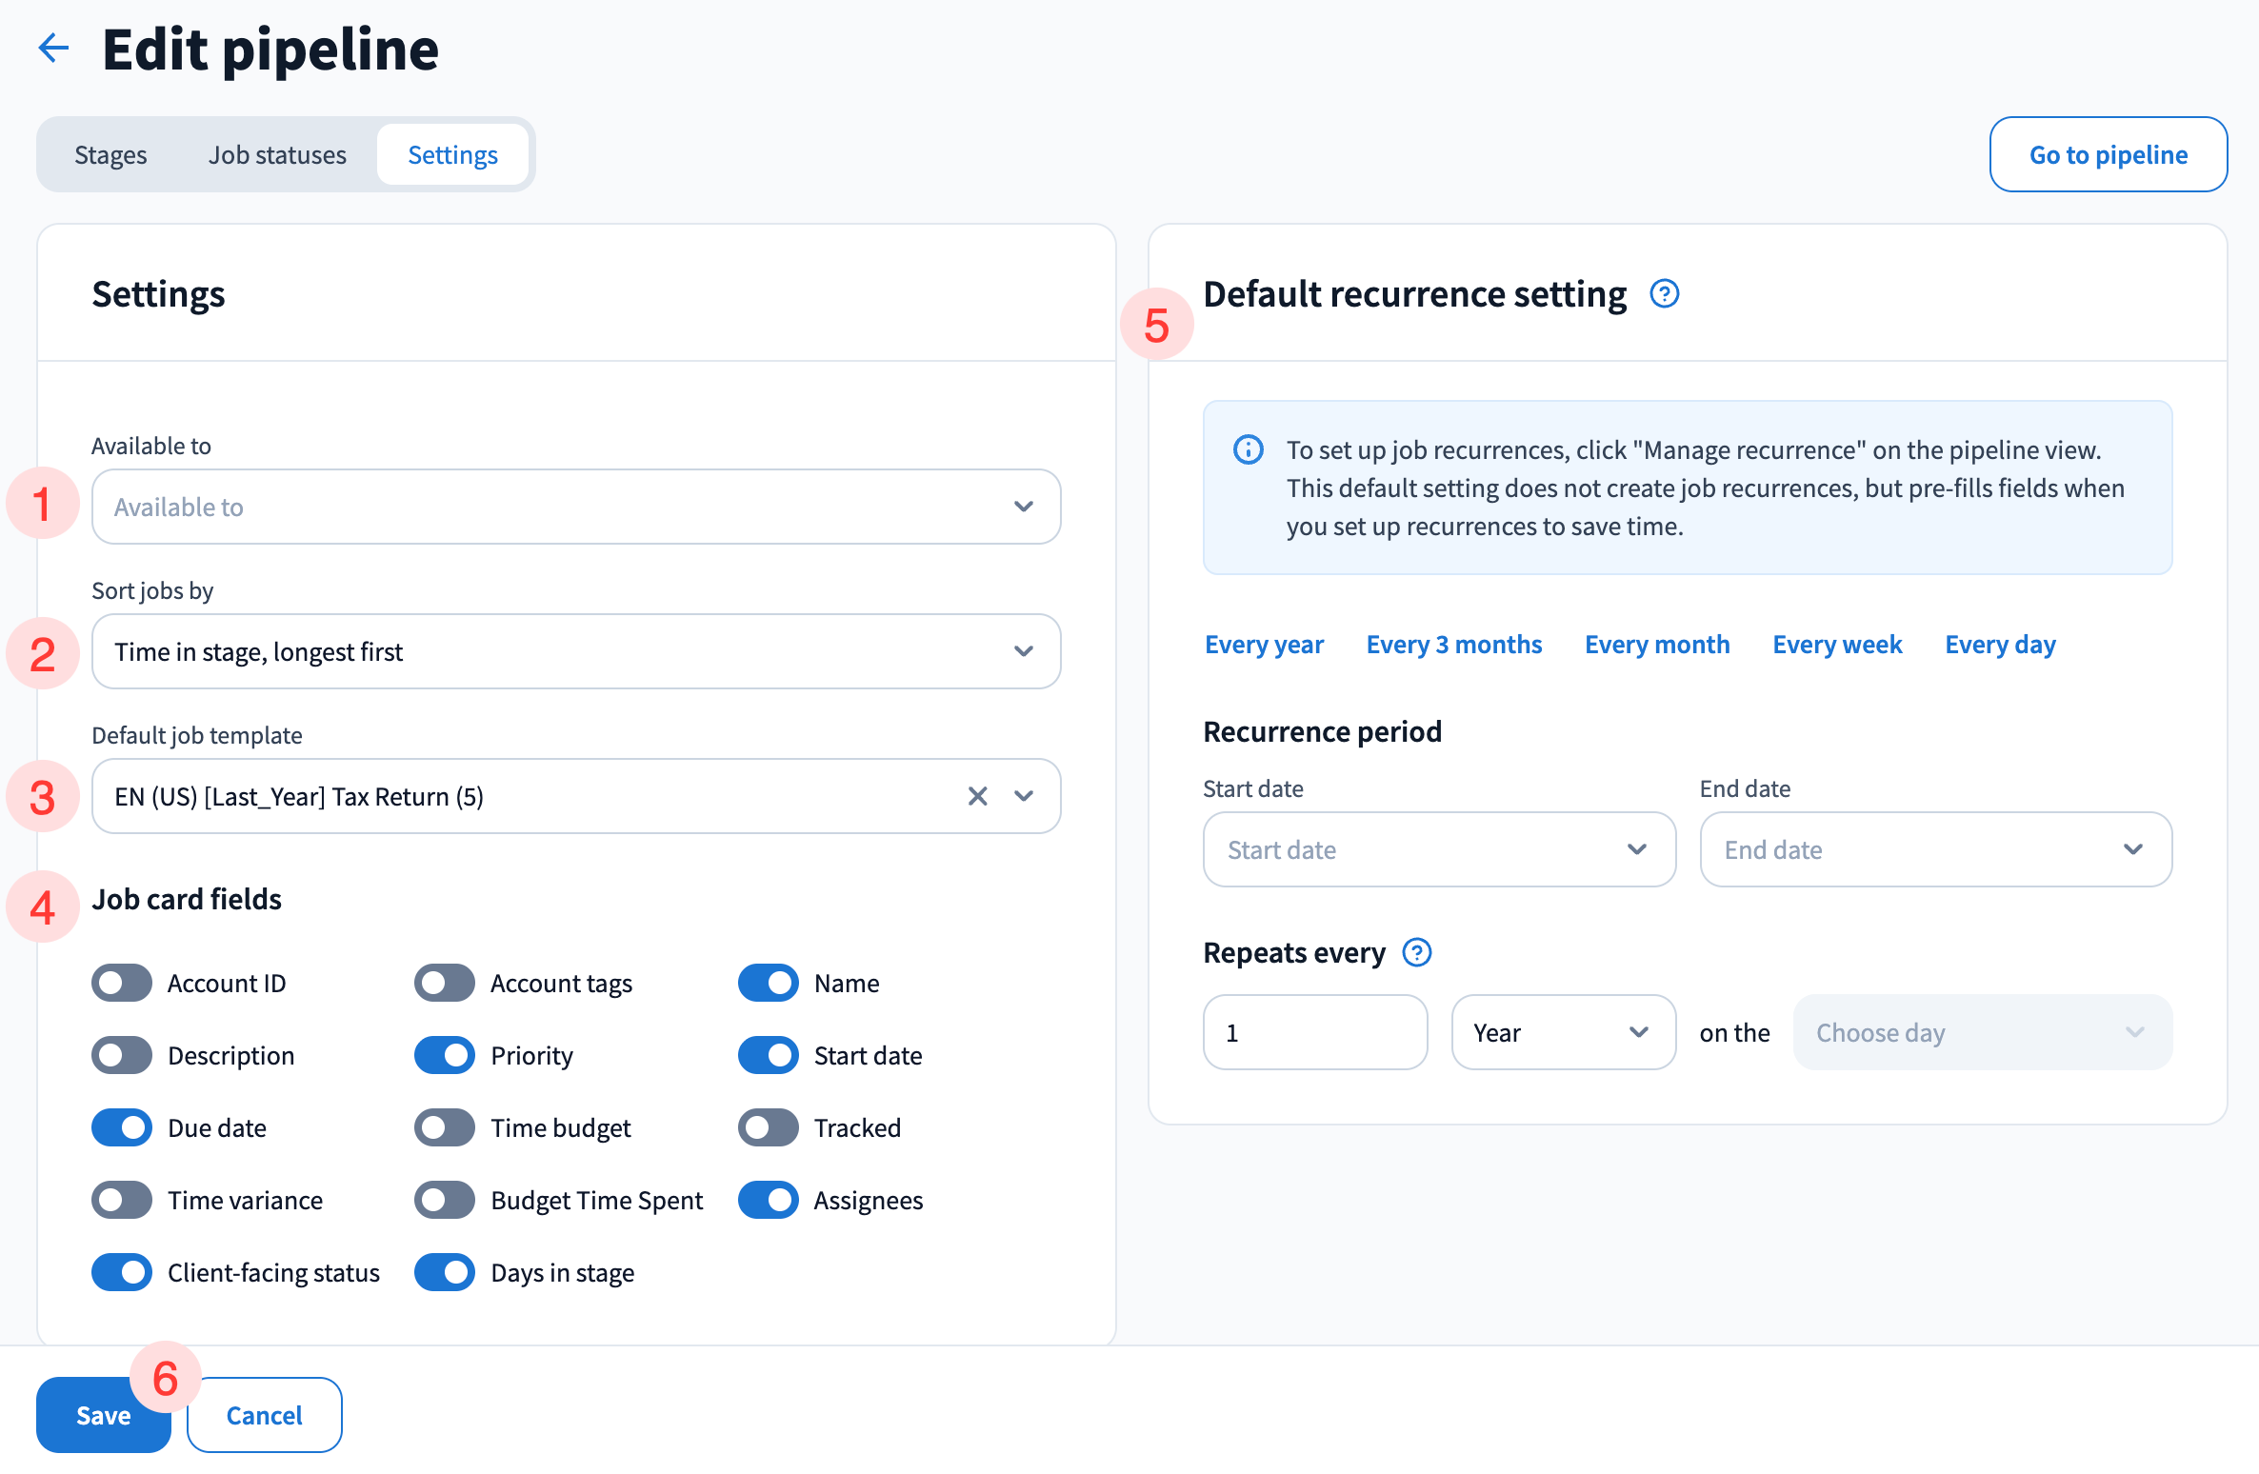Enable the Account ID toggle

click(x=122, y=983)
